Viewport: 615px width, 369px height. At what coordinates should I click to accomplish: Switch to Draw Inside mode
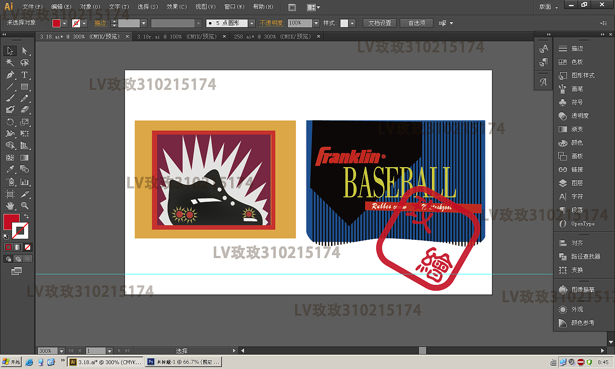[27, 259]
